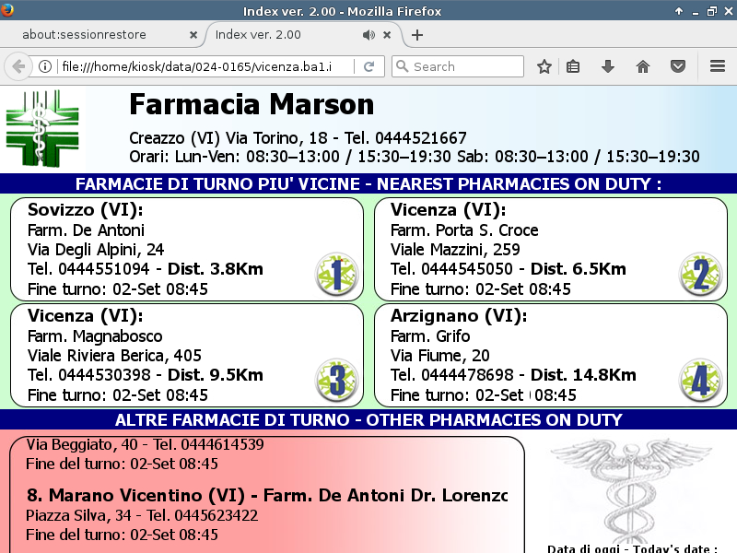Image resolution: width=737 pixels, height=553 pixels.
Task: Show the bookmarks list icon
Action: (573, 66)
